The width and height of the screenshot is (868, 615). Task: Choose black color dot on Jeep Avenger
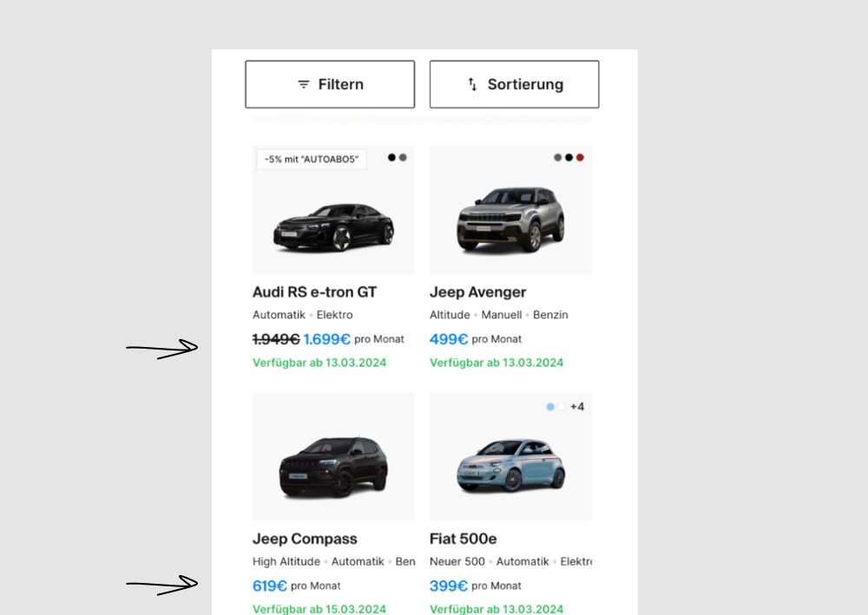pos(569,158)
